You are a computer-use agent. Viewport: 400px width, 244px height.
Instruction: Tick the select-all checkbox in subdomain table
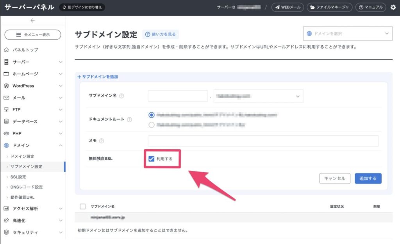pos(82,206)
